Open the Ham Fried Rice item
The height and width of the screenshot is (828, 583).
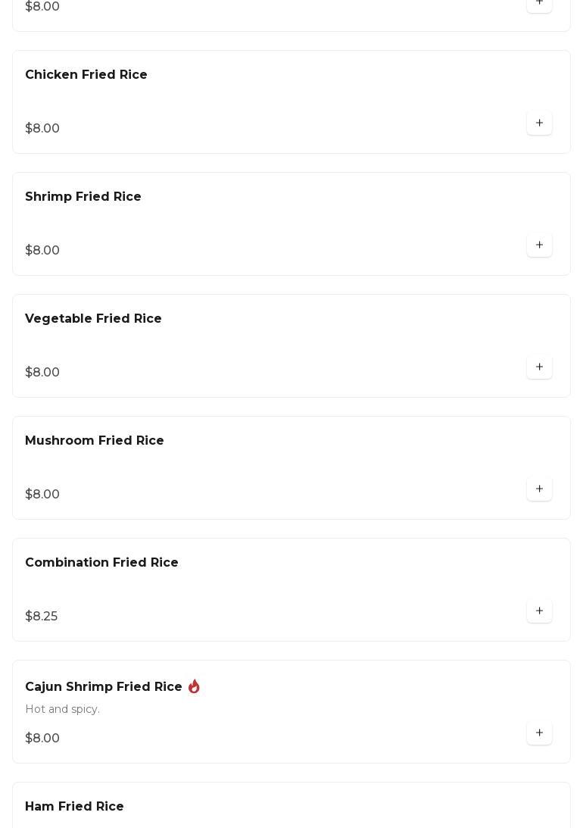pyautogui.click(x=74, y=807)
